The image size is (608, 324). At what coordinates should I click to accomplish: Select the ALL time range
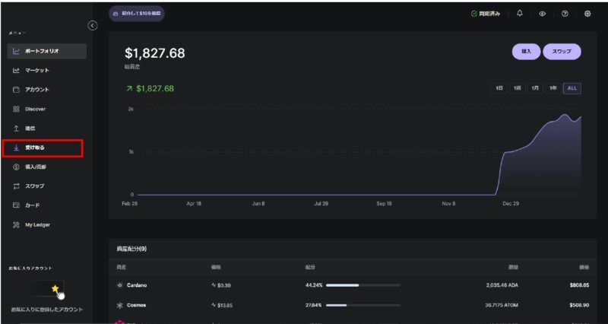pyautogui.click(x=572, y=88)
